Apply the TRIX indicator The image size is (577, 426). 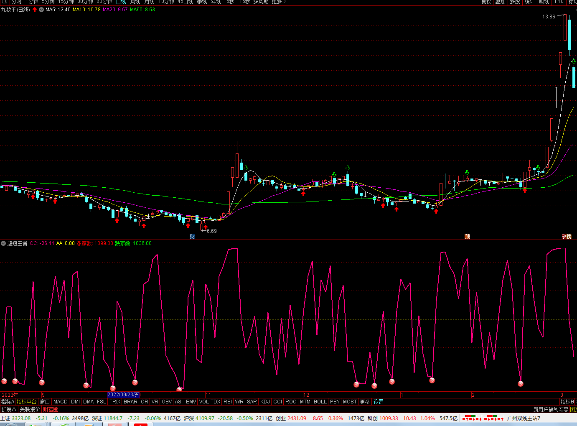pyautogui.click(x=115, y=402)
